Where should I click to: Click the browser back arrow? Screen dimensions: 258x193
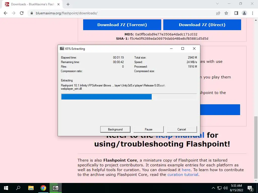point(6,13)
